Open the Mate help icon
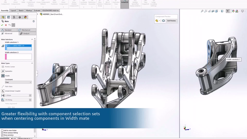 [33, 21]
